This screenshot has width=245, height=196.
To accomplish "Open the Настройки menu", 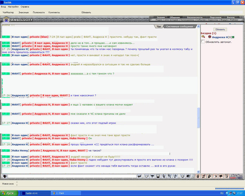I will coord(13,7).
